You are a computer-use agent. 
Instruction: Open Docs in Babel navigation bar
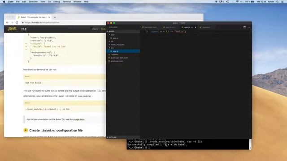pyautogui.click(x=95, y=29)
